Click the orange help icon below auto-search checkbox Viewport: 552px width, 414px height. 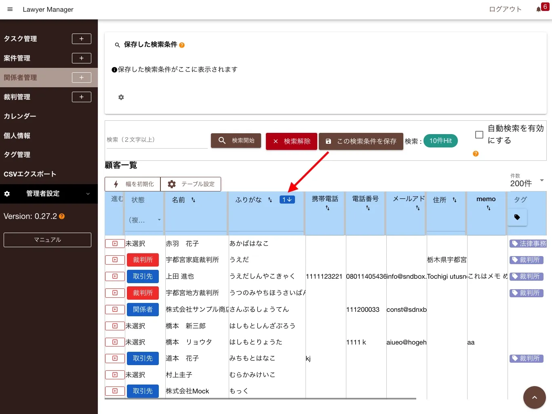[476, 153]
